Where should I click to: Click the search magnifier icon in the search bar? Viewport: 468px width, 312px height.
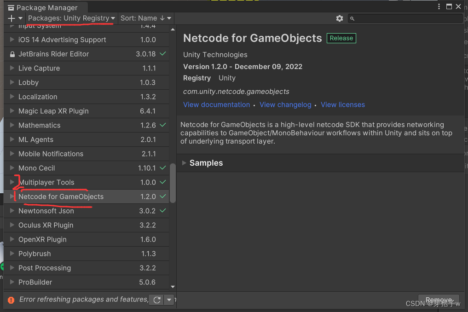click(352, 18)
